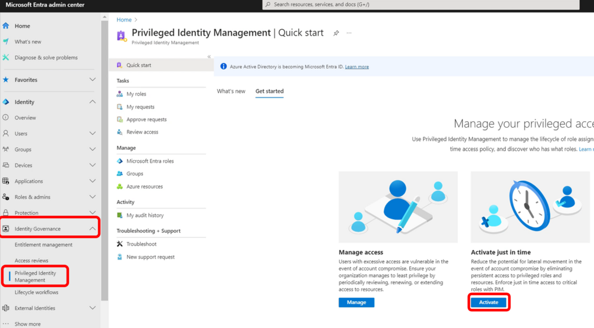Click the Microsoft Entra admin center title
The width and height of the screenshot is (594, 328).
45,5
